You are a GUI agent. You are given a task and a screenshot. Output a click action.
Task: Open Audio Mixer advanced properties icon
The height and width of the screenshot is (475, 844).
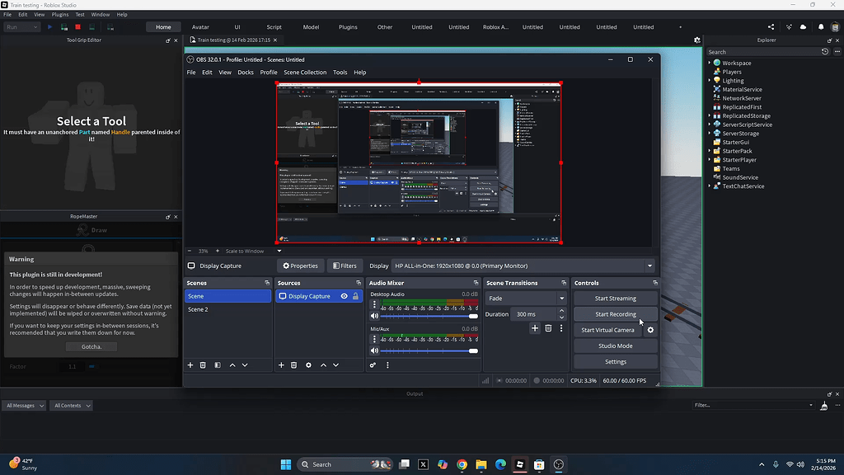click(373, 365)
